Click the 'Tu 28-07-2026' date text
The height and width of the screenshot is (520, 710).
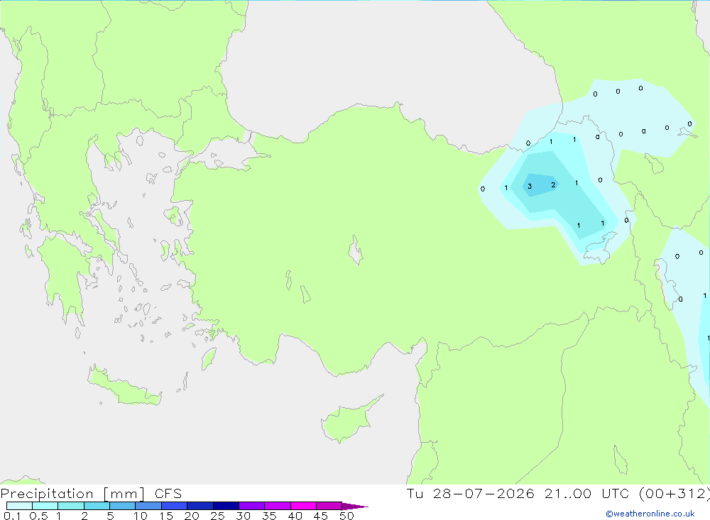point(470,493)
